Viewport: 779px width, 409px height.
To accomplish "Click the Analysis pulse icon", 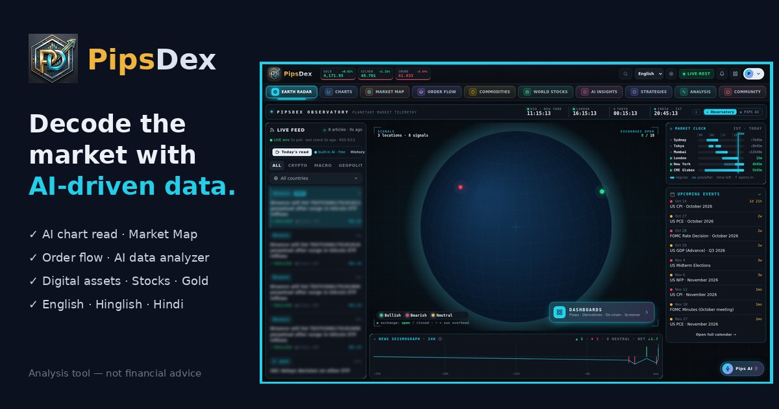I will click(684, 92).
